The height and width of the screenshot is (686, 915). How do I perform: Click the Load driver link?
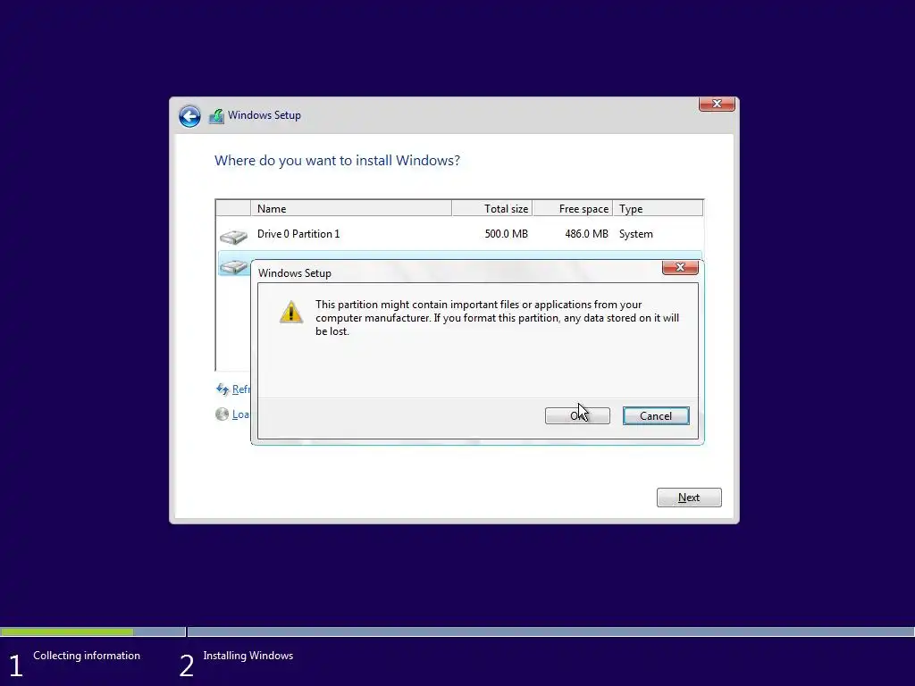point(240,414)
